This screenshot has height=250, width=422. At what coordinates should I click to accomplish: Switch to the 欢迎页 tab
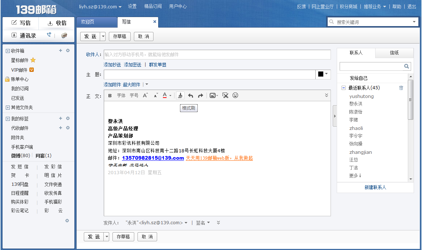pos(87,22)
